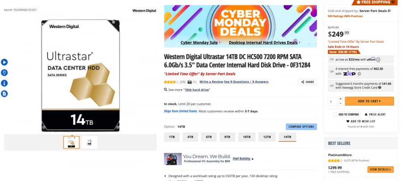
Task: Open Cyber Monday Sale link
Action: coord(199,43)
